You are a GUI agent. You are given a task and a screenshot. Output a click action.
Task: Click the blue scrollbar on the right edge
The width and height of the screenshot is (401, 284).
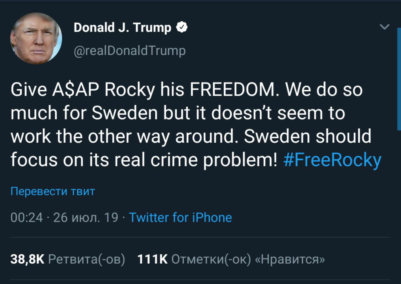(399, 79)
